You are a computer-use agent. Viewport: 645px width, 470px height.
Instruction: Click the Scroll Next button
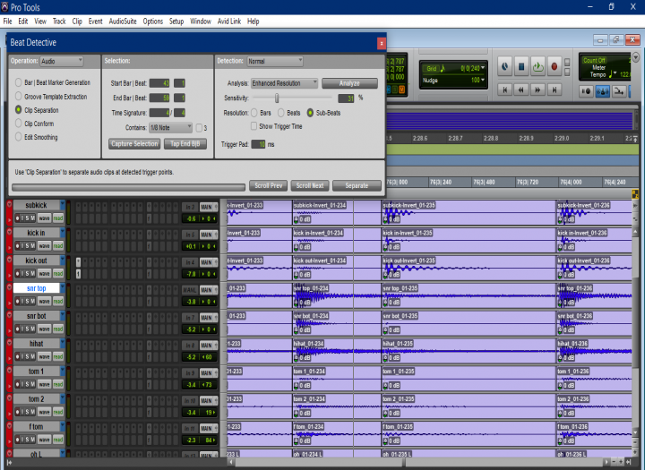point(310,186)
